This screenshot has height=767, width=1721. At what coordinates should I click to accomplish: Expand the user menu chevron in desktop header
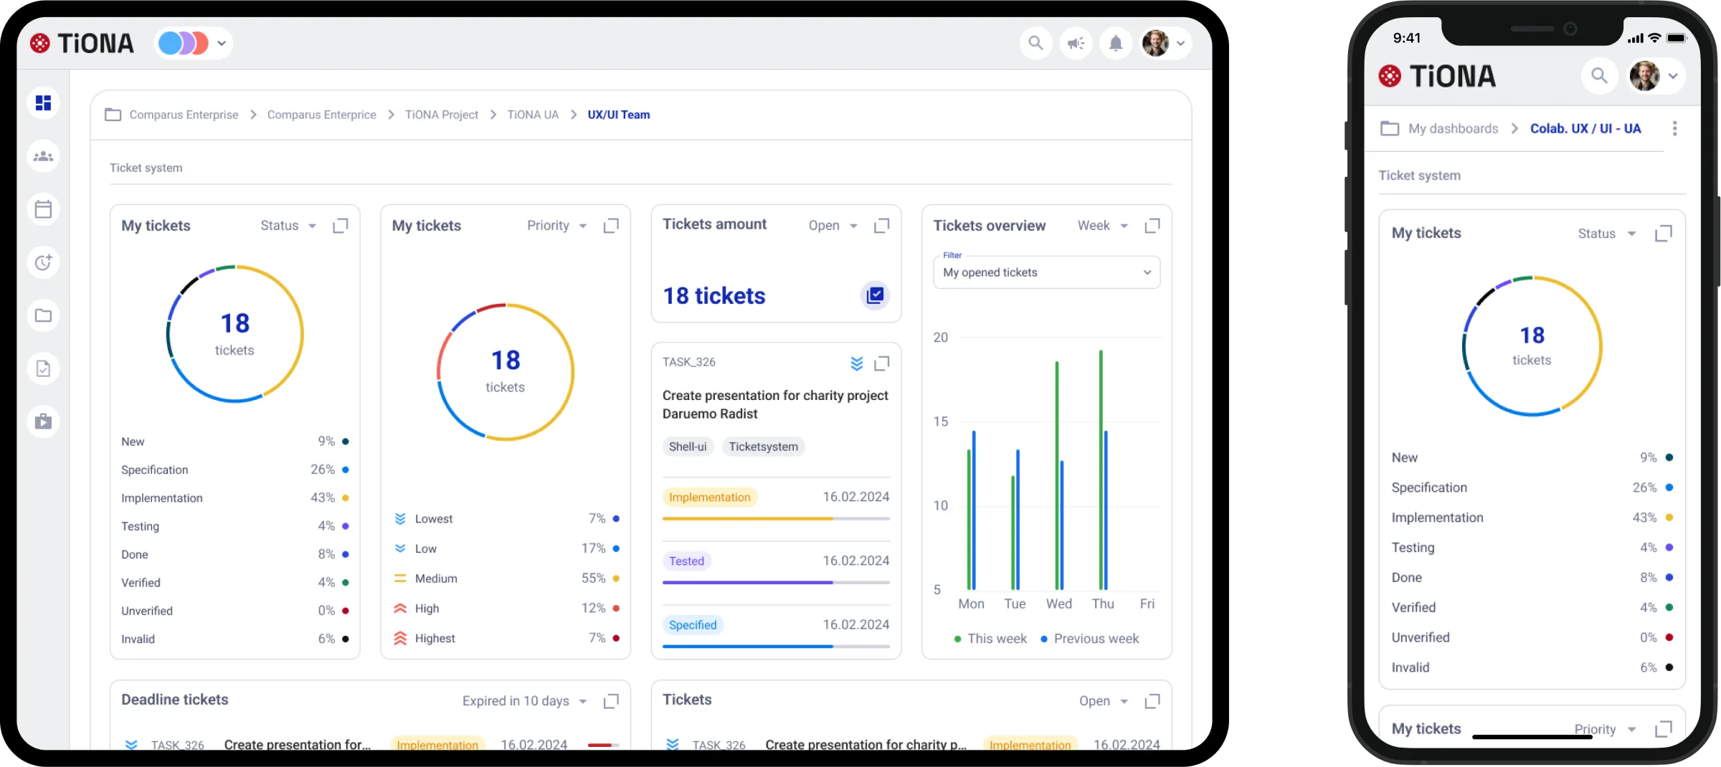click(1180, 43)
